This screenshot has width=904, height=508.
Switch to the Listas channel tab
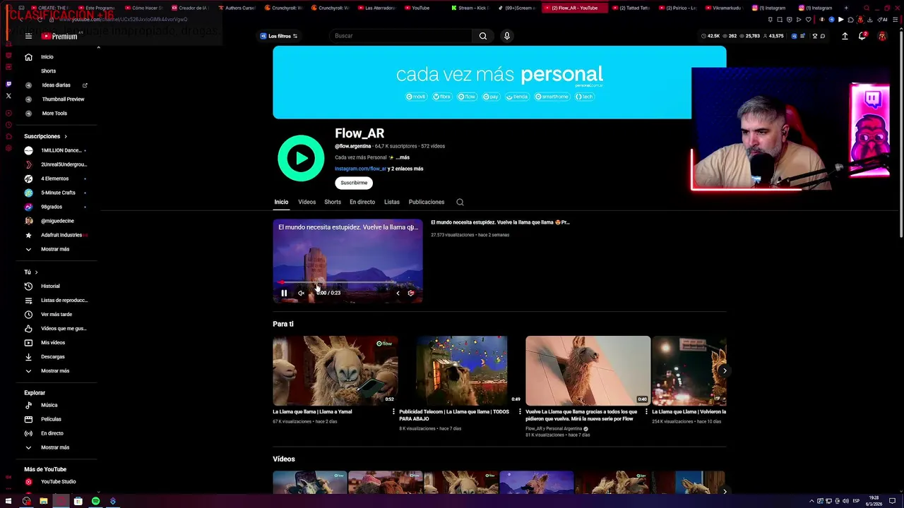click(x=392, y=202)
